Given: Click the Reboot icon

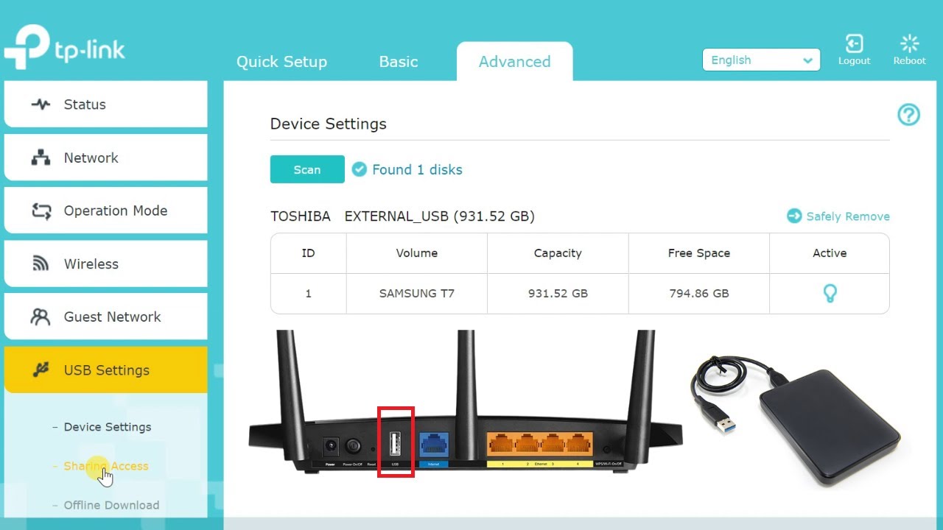Looking at the screenshot, I should click(x=910, y=43).
